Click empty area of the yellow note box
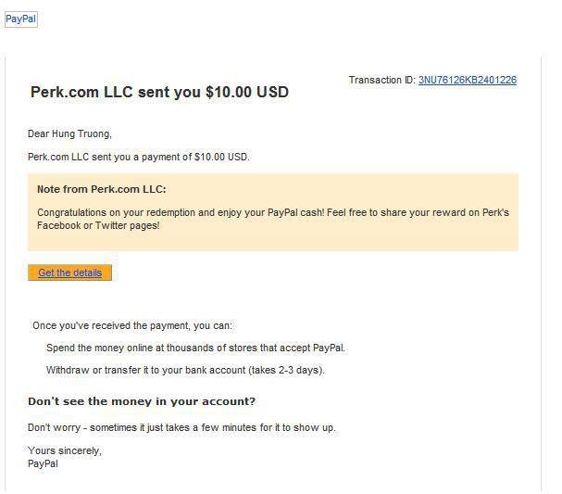The image size is (562, 494). pos(370,239)
